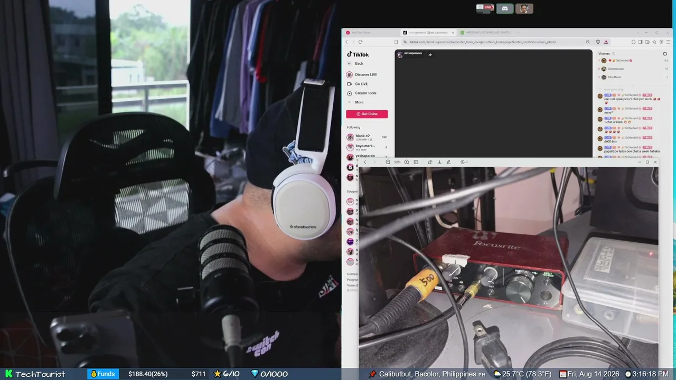The width and height of the screenshot is (676, 380).
Task: Expand the More menu in the TikTok sidebar
Action: [355, 102]
